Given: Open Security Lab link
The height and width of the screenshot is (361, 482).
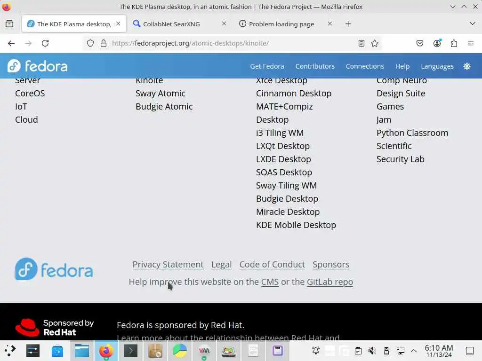Looking at the screenshot, I should pos(400,159).
